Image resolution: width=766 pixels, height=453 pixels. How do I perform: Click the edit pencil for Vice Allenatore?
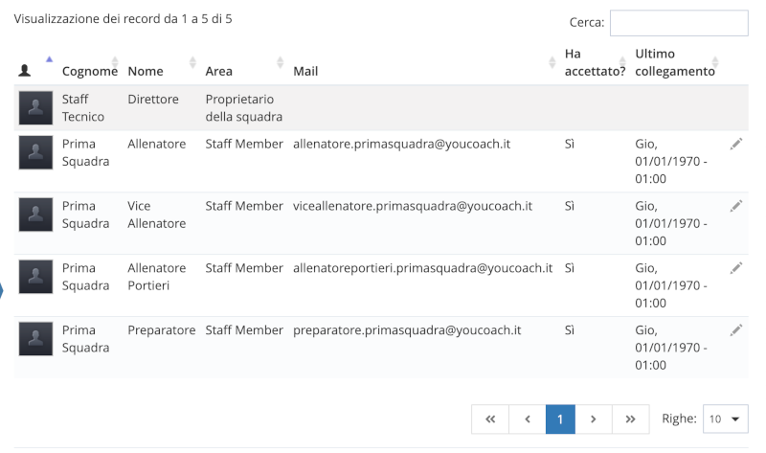coord(735,206)
